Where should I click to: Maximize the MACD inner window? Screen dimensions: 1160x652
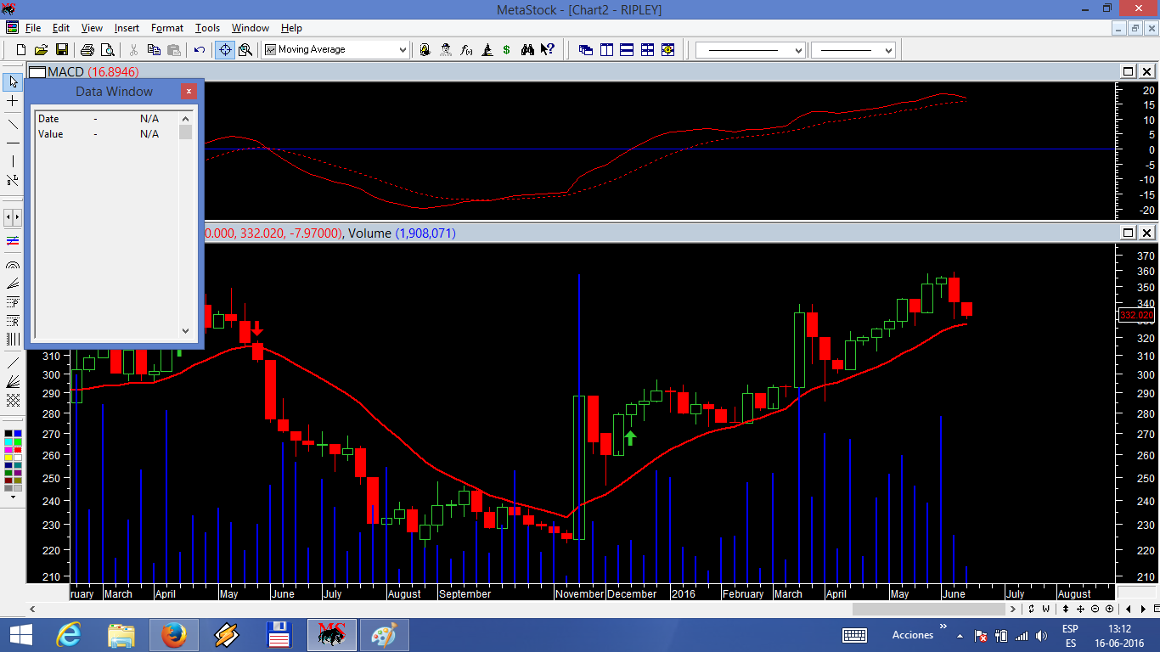[x=1128, y=71]
